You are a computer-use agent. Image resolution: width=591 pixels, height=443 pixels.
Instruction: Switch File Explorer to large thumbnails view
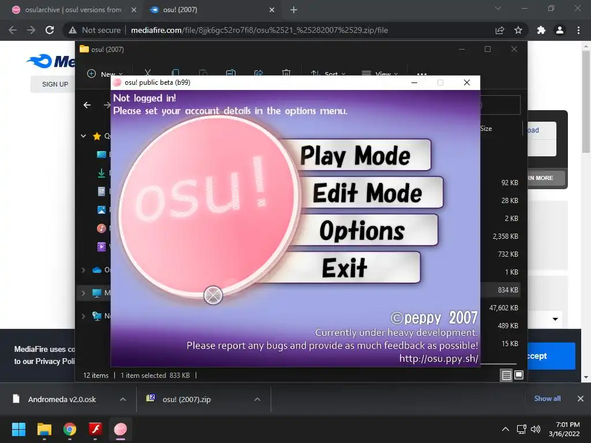click(x=519, y=375)
